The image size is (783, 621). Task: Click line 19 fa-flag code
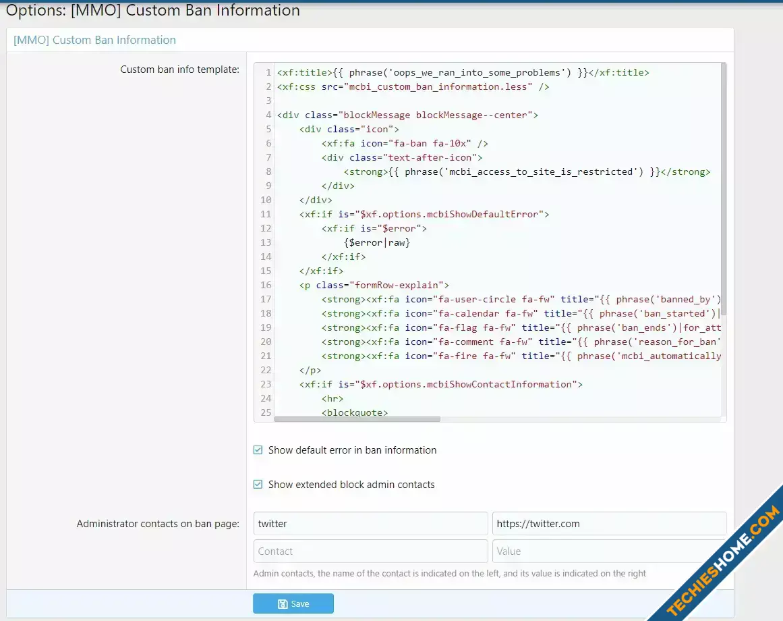[x=521, y=327]
